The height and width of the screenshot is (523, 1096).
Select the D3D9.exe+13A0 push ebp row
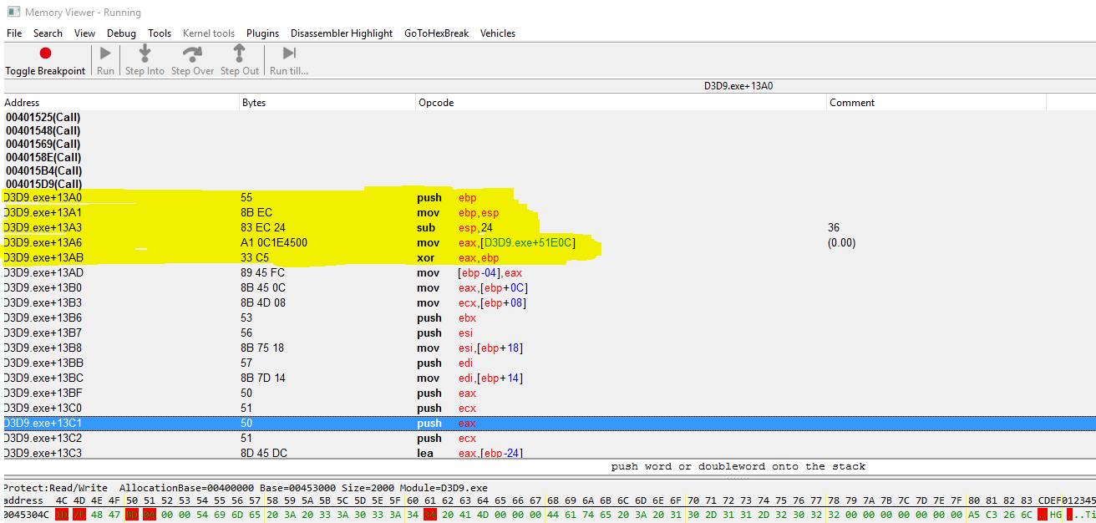point(251,198)
